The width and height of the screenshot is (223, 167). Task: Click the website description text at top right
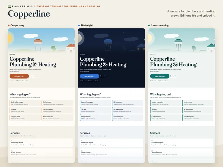click(x=191, y=13)
